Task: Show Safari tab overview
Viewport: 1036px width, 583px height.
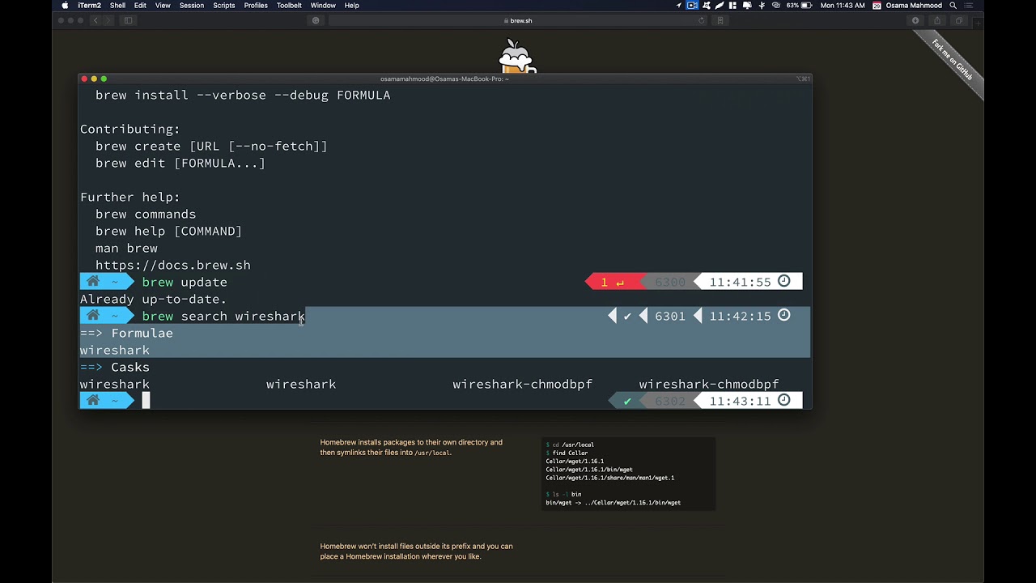Action: coord(959,20)
